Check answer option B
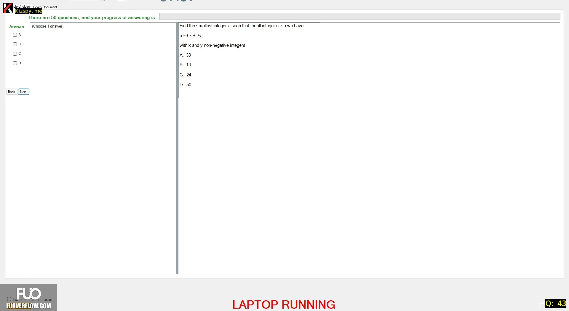 (15, 44)
